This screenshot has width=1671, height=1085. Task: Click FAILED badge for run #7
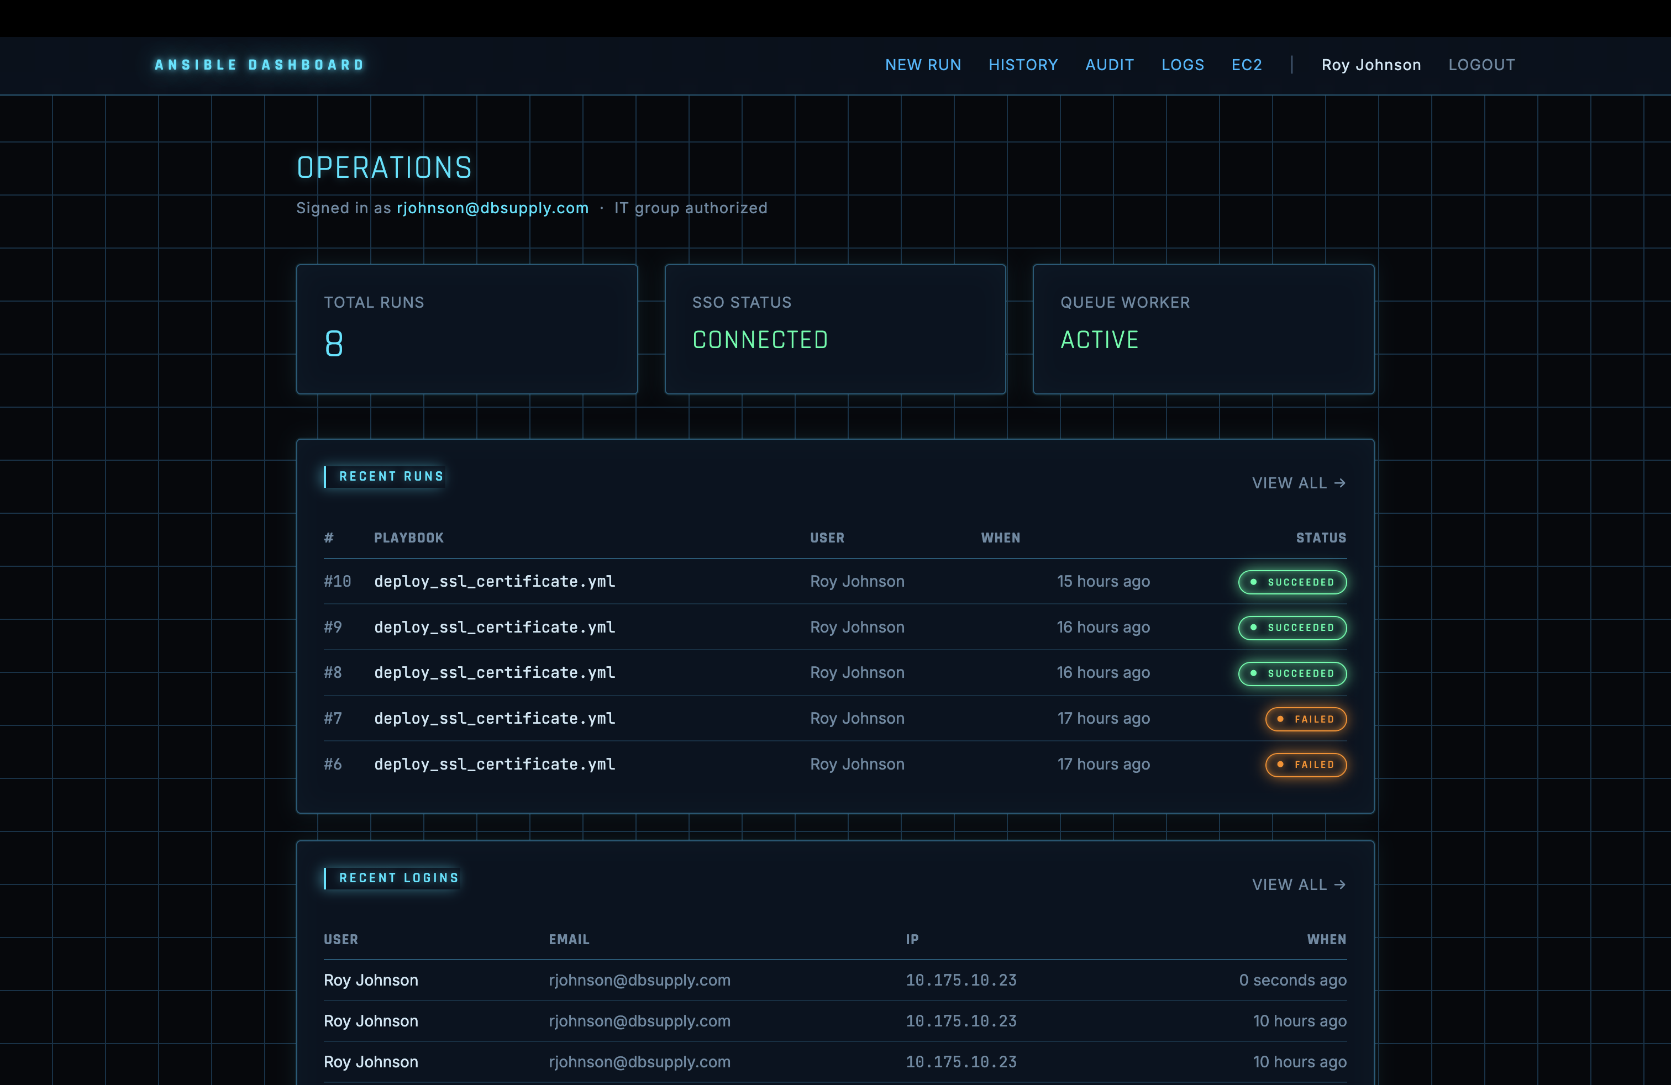[1306, 719]
